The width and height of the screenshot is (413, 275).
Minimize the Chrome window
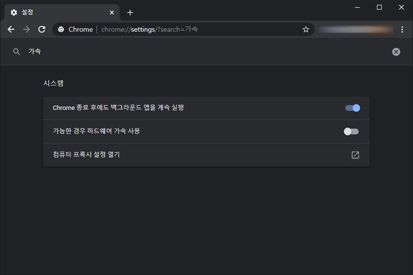[x=357, y=7]
